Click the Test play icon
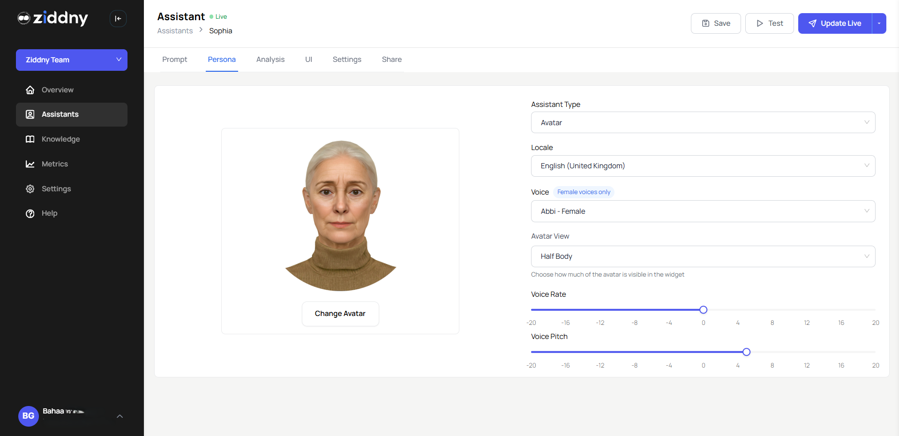The height and width of the screenshot is (436, 899). coord(759,23)
